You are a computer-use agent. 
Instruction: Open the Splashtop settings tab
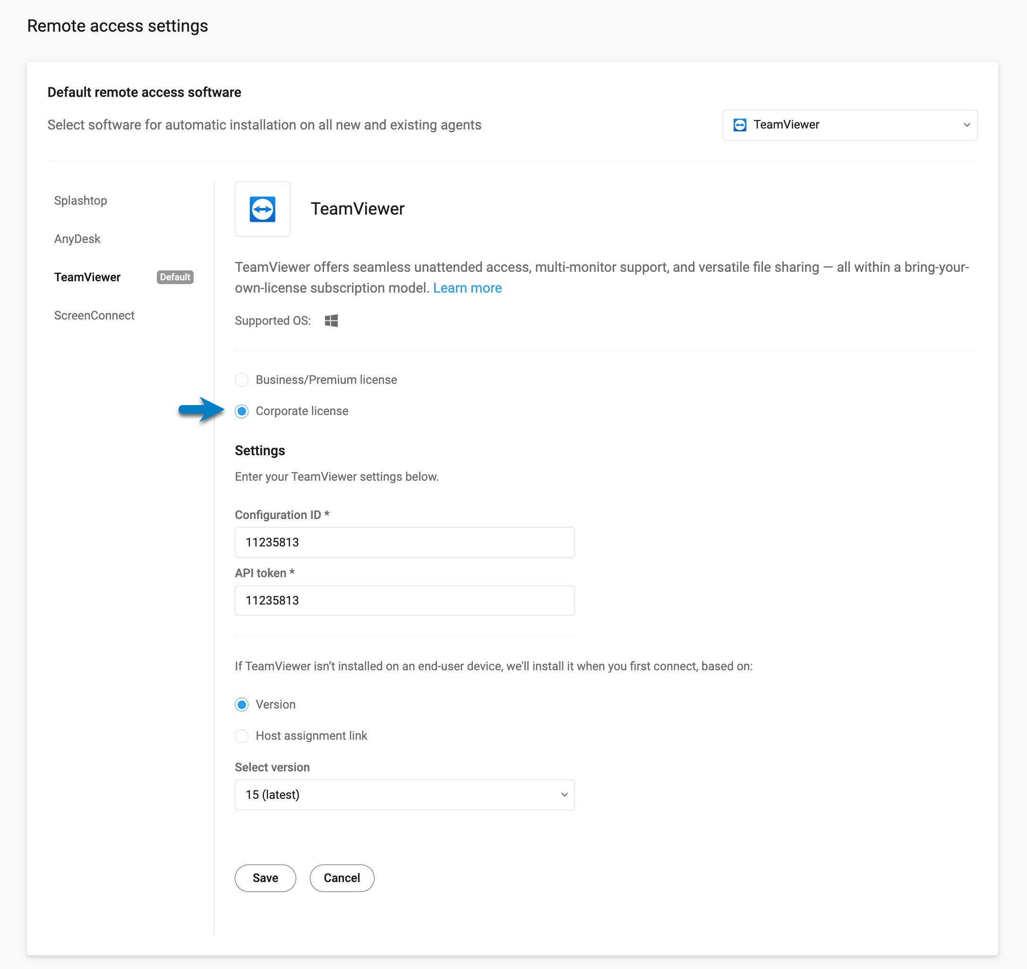tap(81, 200)
